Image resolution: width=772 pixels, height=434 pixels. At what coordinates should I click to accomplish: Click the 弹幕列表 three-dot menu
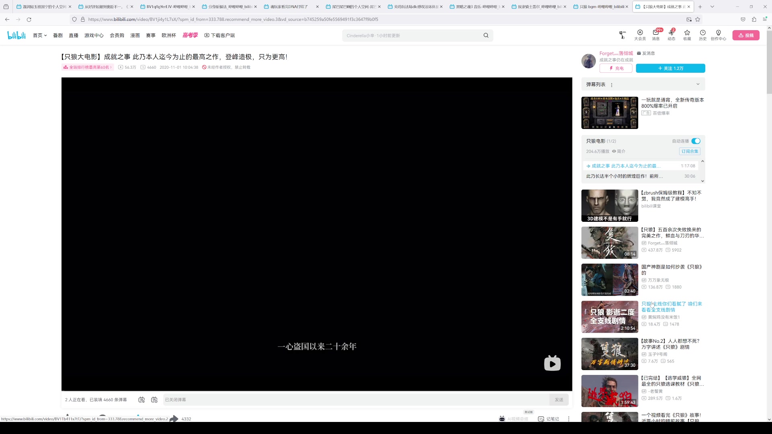pos(612,85)
